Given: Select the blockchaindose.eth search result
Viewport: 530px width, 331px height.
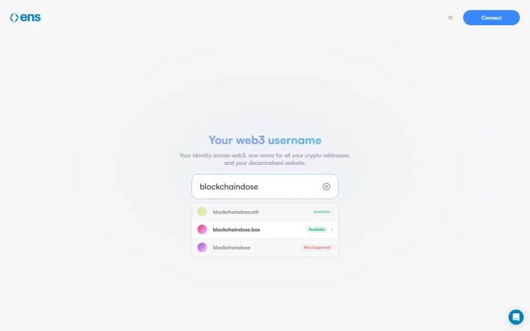Looking at the screenshot, I should point(264,212).
